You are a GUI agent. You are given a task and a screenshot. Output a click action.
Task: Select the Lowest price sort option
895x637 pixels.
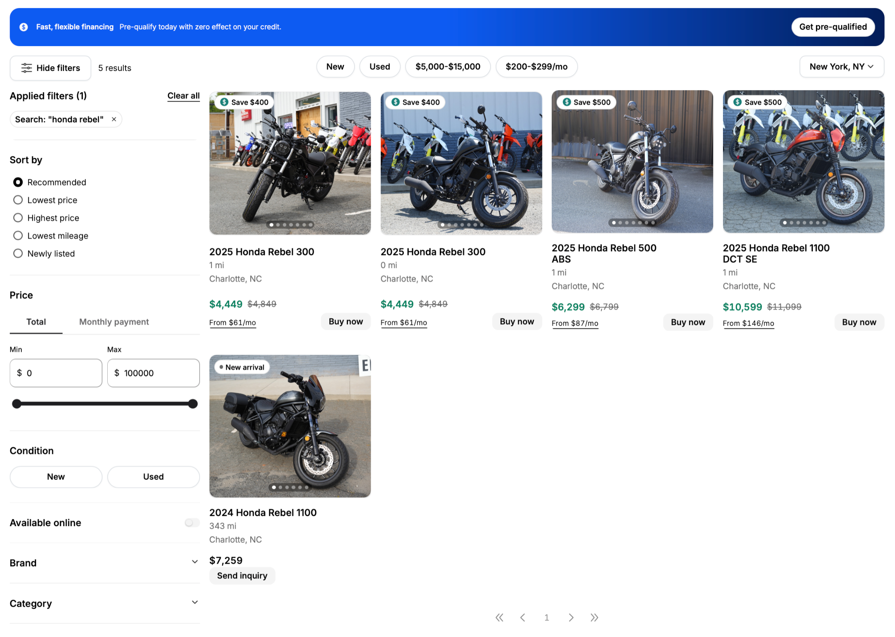18,200
